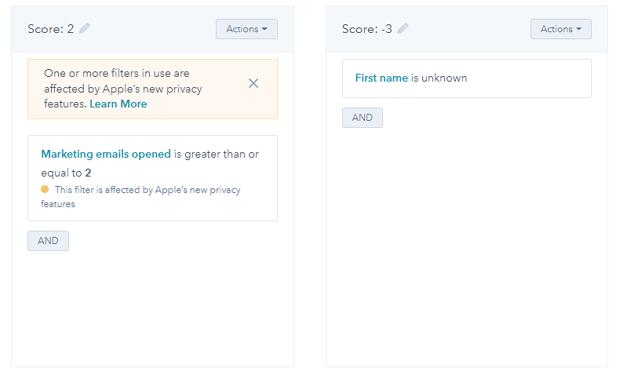620x379 pixels.
Task: Click the bold value 2 in email filter
Action: tap(88, 173)
